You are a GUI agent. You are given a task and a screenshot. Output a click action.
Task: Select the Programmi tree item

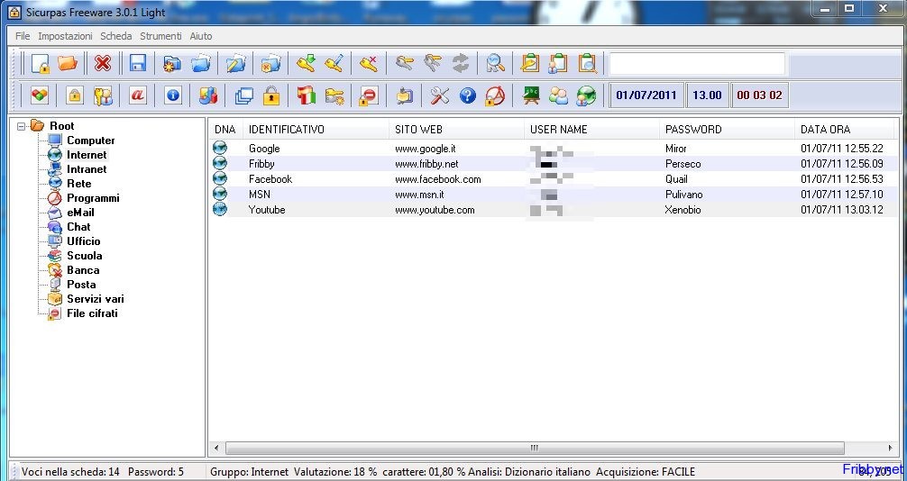point(93,198)
